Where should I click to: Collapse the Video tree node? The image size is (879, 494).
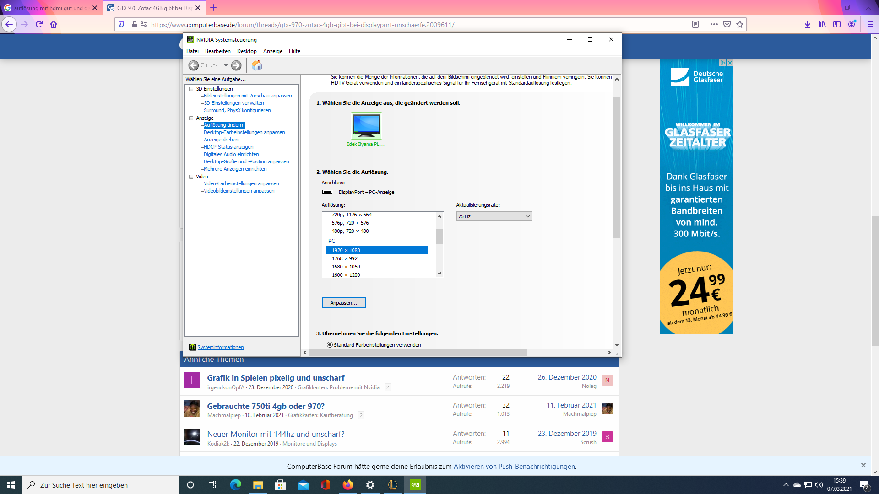click(x=191, y=177)
